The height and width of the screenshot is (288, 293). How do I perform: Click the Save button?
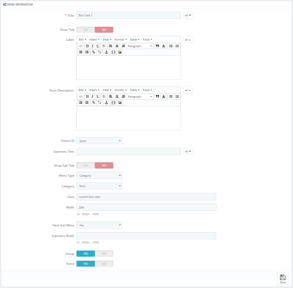pos(283,279)
